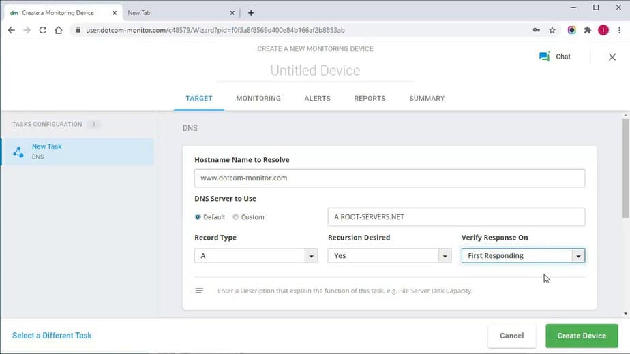Select the Default DNS server radio button
This screenshot has height=354, width=630.
pyautogui.click(x=198, y=216)
